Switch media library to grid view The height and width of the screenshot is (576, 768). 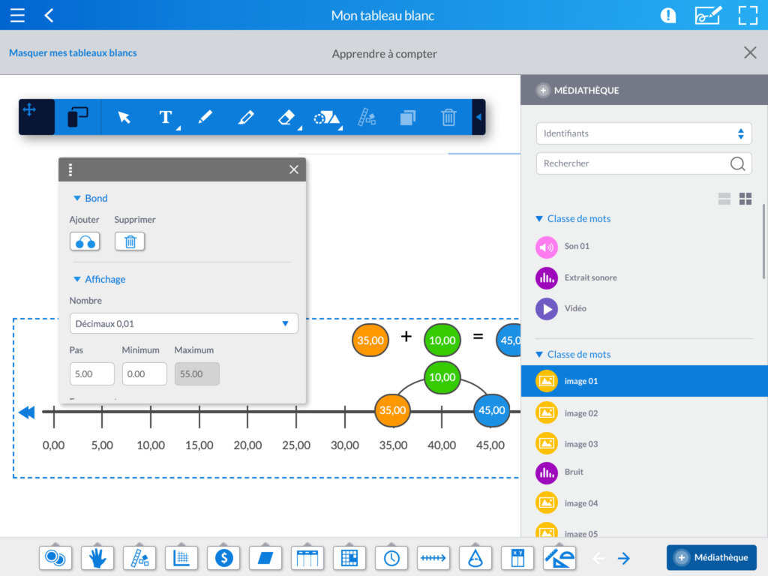point(745,199)
